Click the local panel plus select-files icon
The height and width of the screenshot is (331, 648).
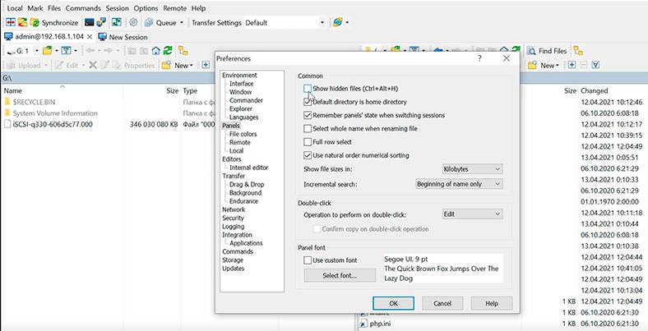point(206,65)
